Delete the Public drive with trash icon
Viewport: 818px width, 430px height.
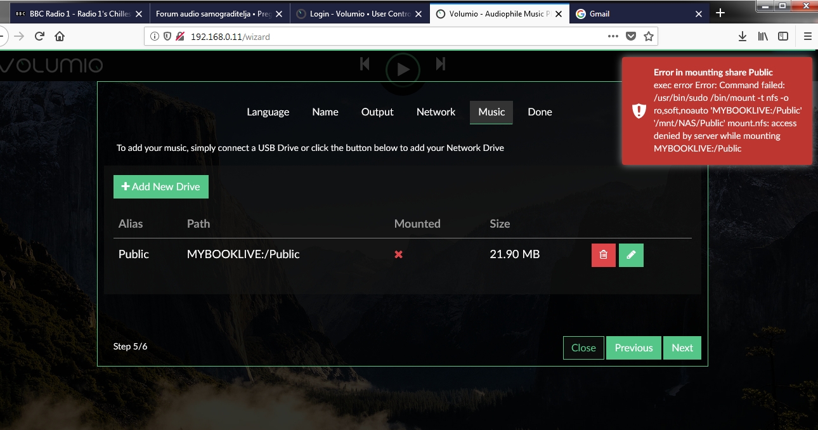coord(604,255)
